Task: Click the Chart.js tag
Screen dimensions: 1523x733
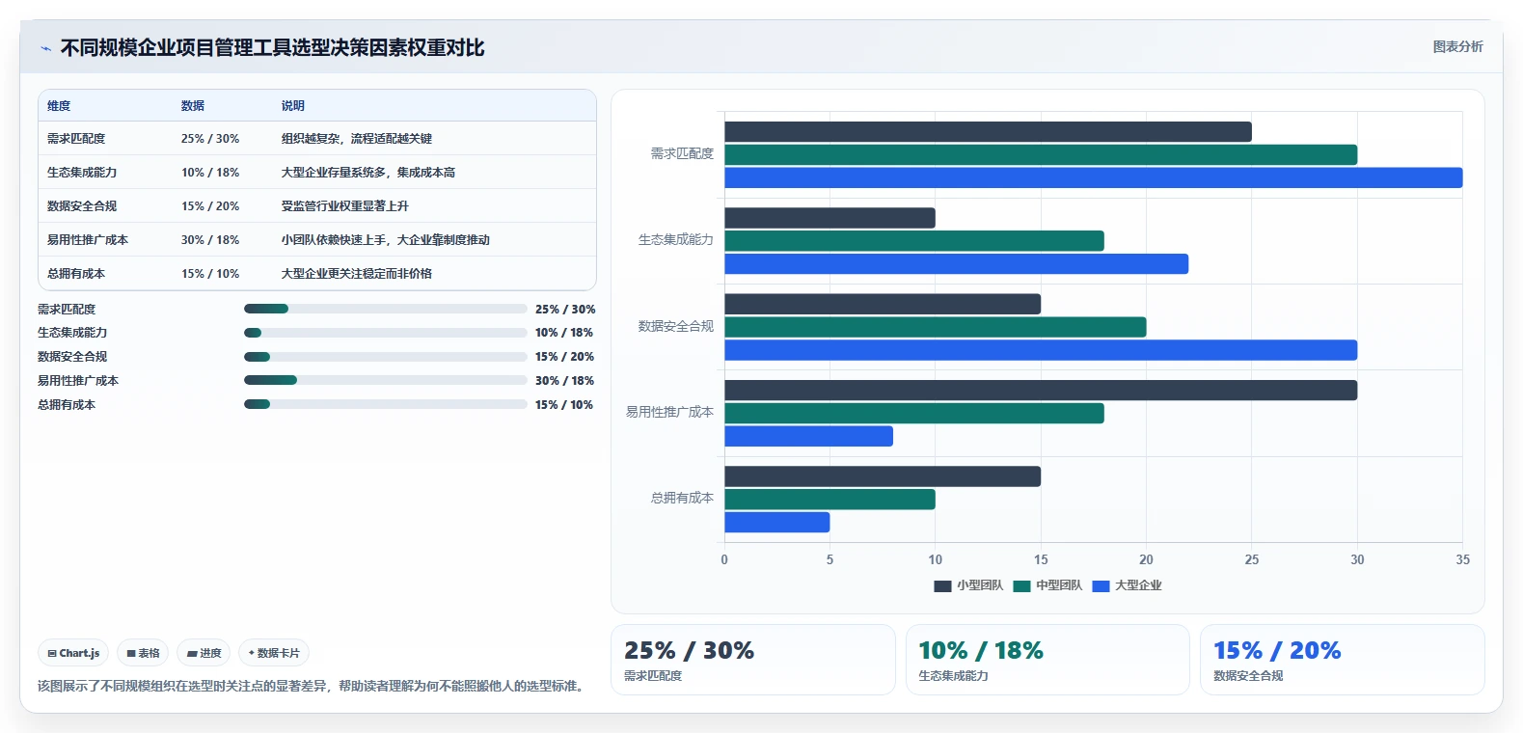Action: 73,653
